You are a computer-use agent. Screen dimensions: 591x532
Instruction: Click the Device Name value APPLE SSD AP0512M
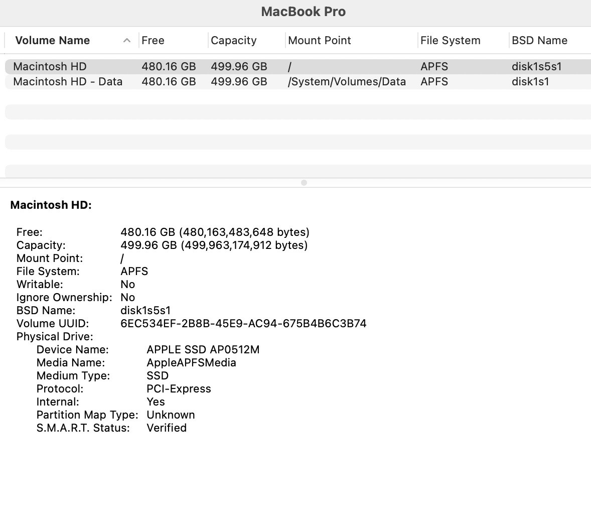203,350
